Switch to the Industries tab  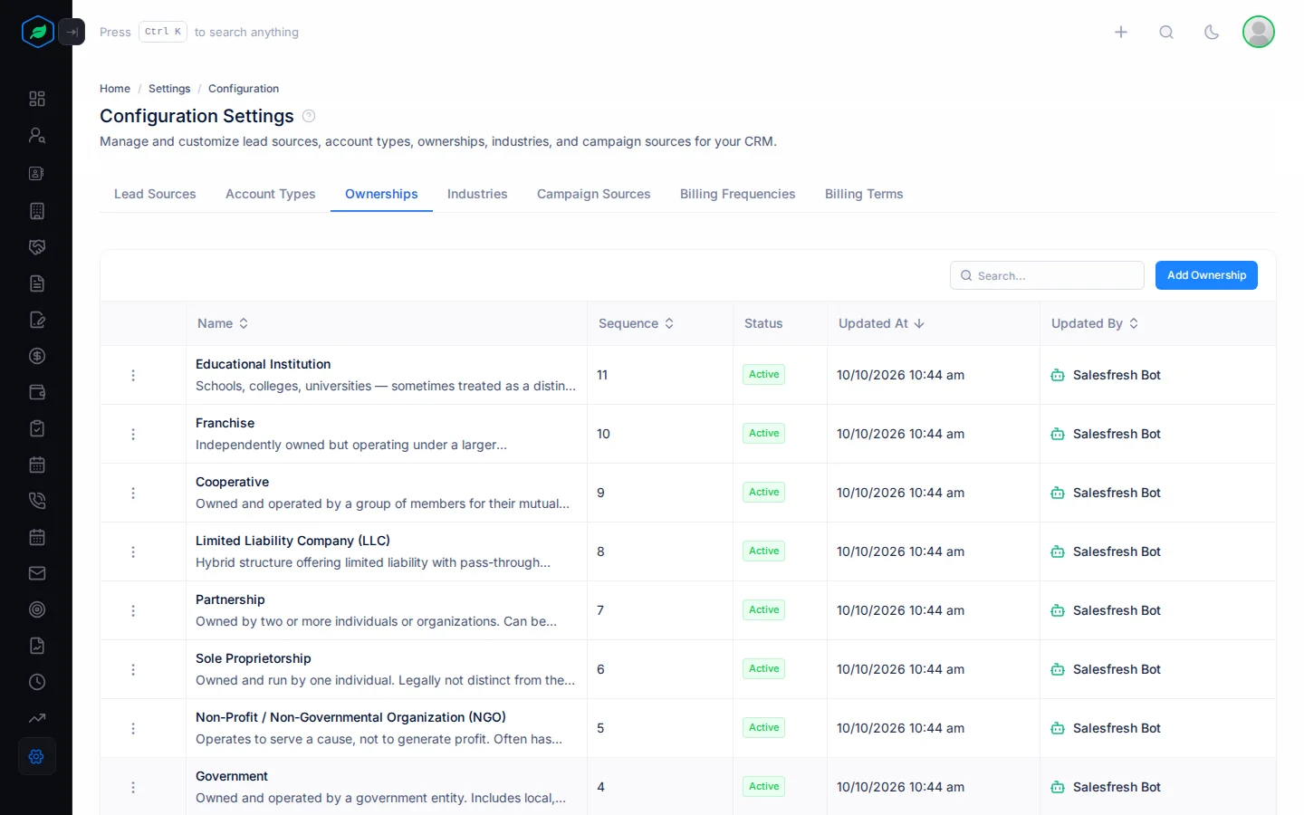tap(477, 194)
